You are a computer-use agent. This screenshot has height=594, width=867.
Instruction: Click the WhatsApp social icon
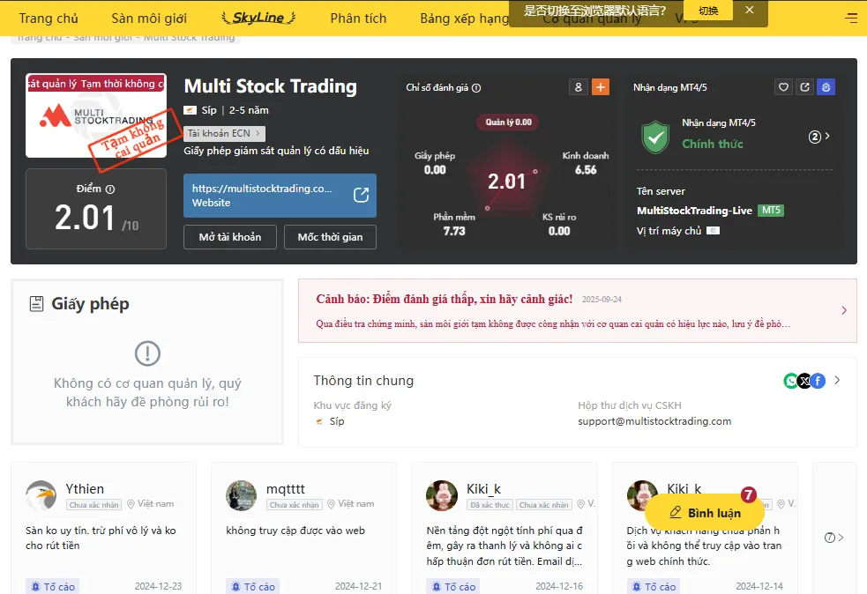tap(791, 381)
